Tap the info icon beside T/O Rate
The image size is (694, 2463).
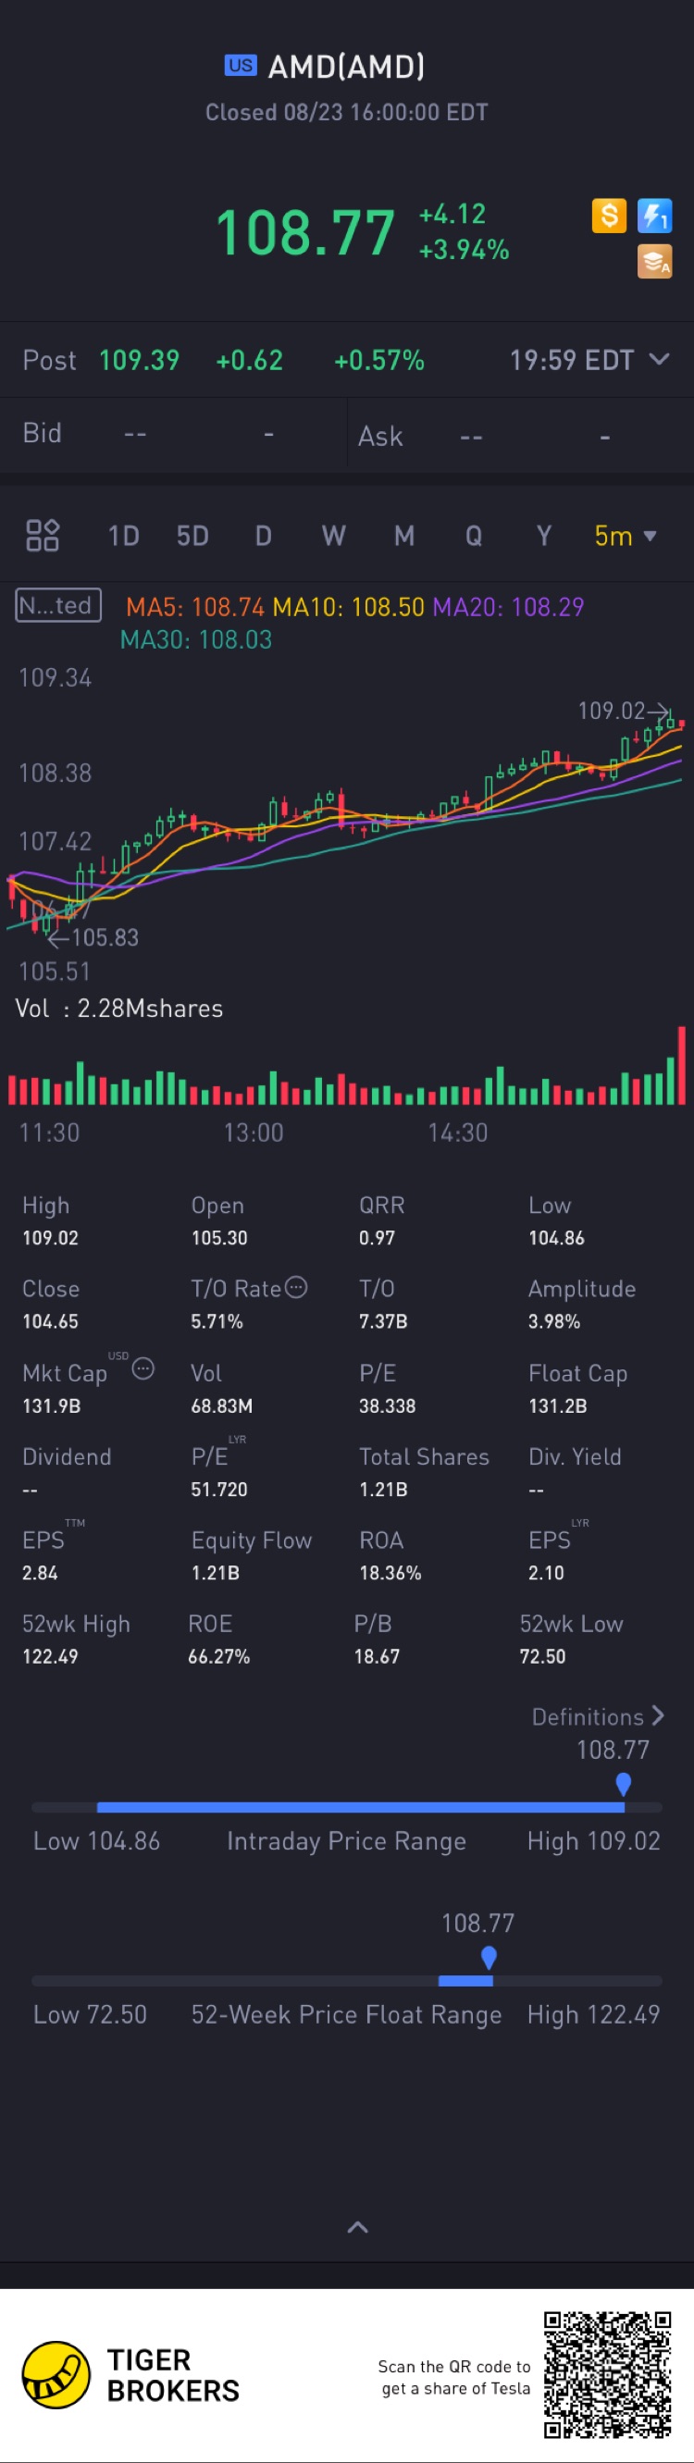click(x=296, y=1287)
